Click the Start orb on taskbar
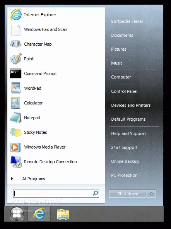Screen dimensions: 171x229 [x=17, y=214]
